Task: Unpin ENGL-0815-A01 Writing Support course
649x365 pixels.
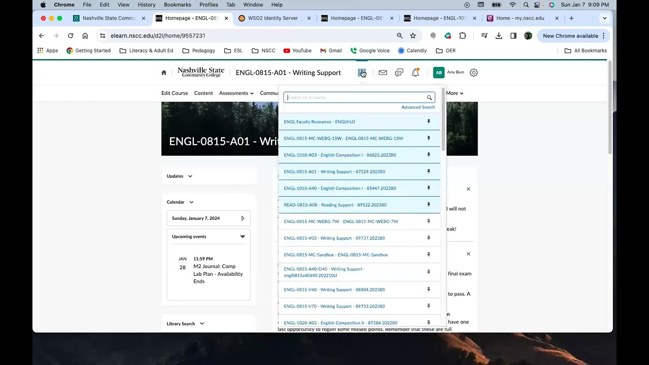Action: [x=428, y=171]
